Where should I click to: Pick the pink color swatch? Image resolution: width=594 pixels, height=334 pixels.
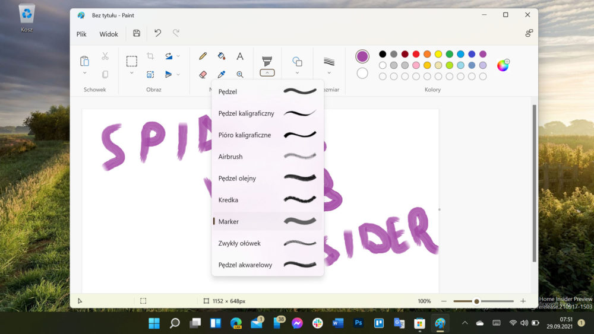pyautogui.click(x=416, y=65)
